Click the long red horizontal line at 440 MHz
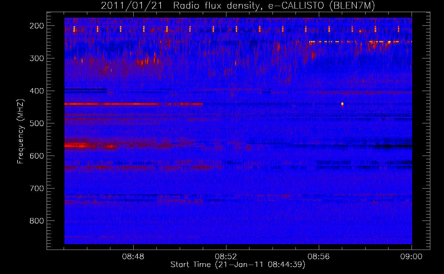Viewport: 444px width, 274px height. [134, 104]
